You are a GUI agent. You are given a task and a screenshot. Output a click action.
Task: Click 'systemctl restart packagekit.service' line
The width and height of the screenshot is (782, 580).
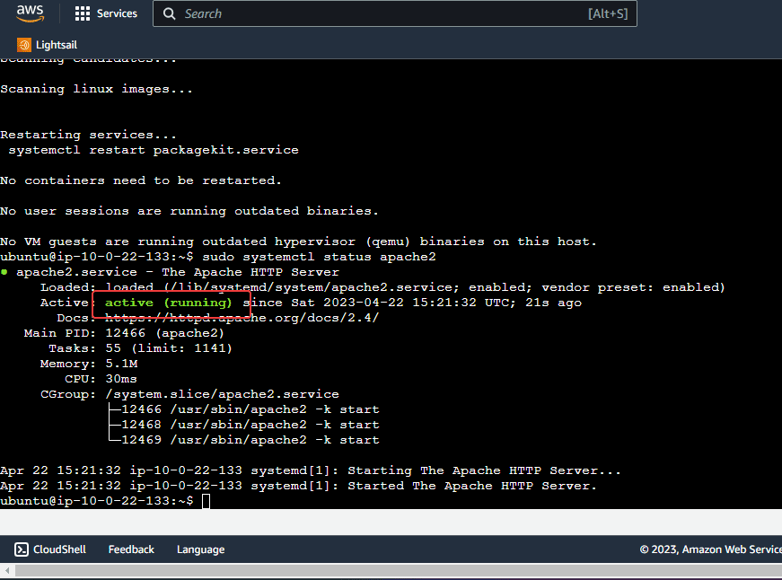coord(154,150)
